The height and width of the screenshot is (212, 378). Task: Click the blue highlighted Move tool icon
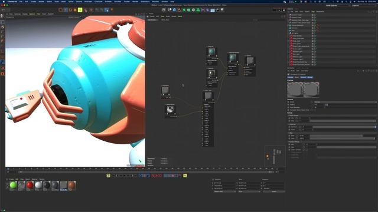66,10
